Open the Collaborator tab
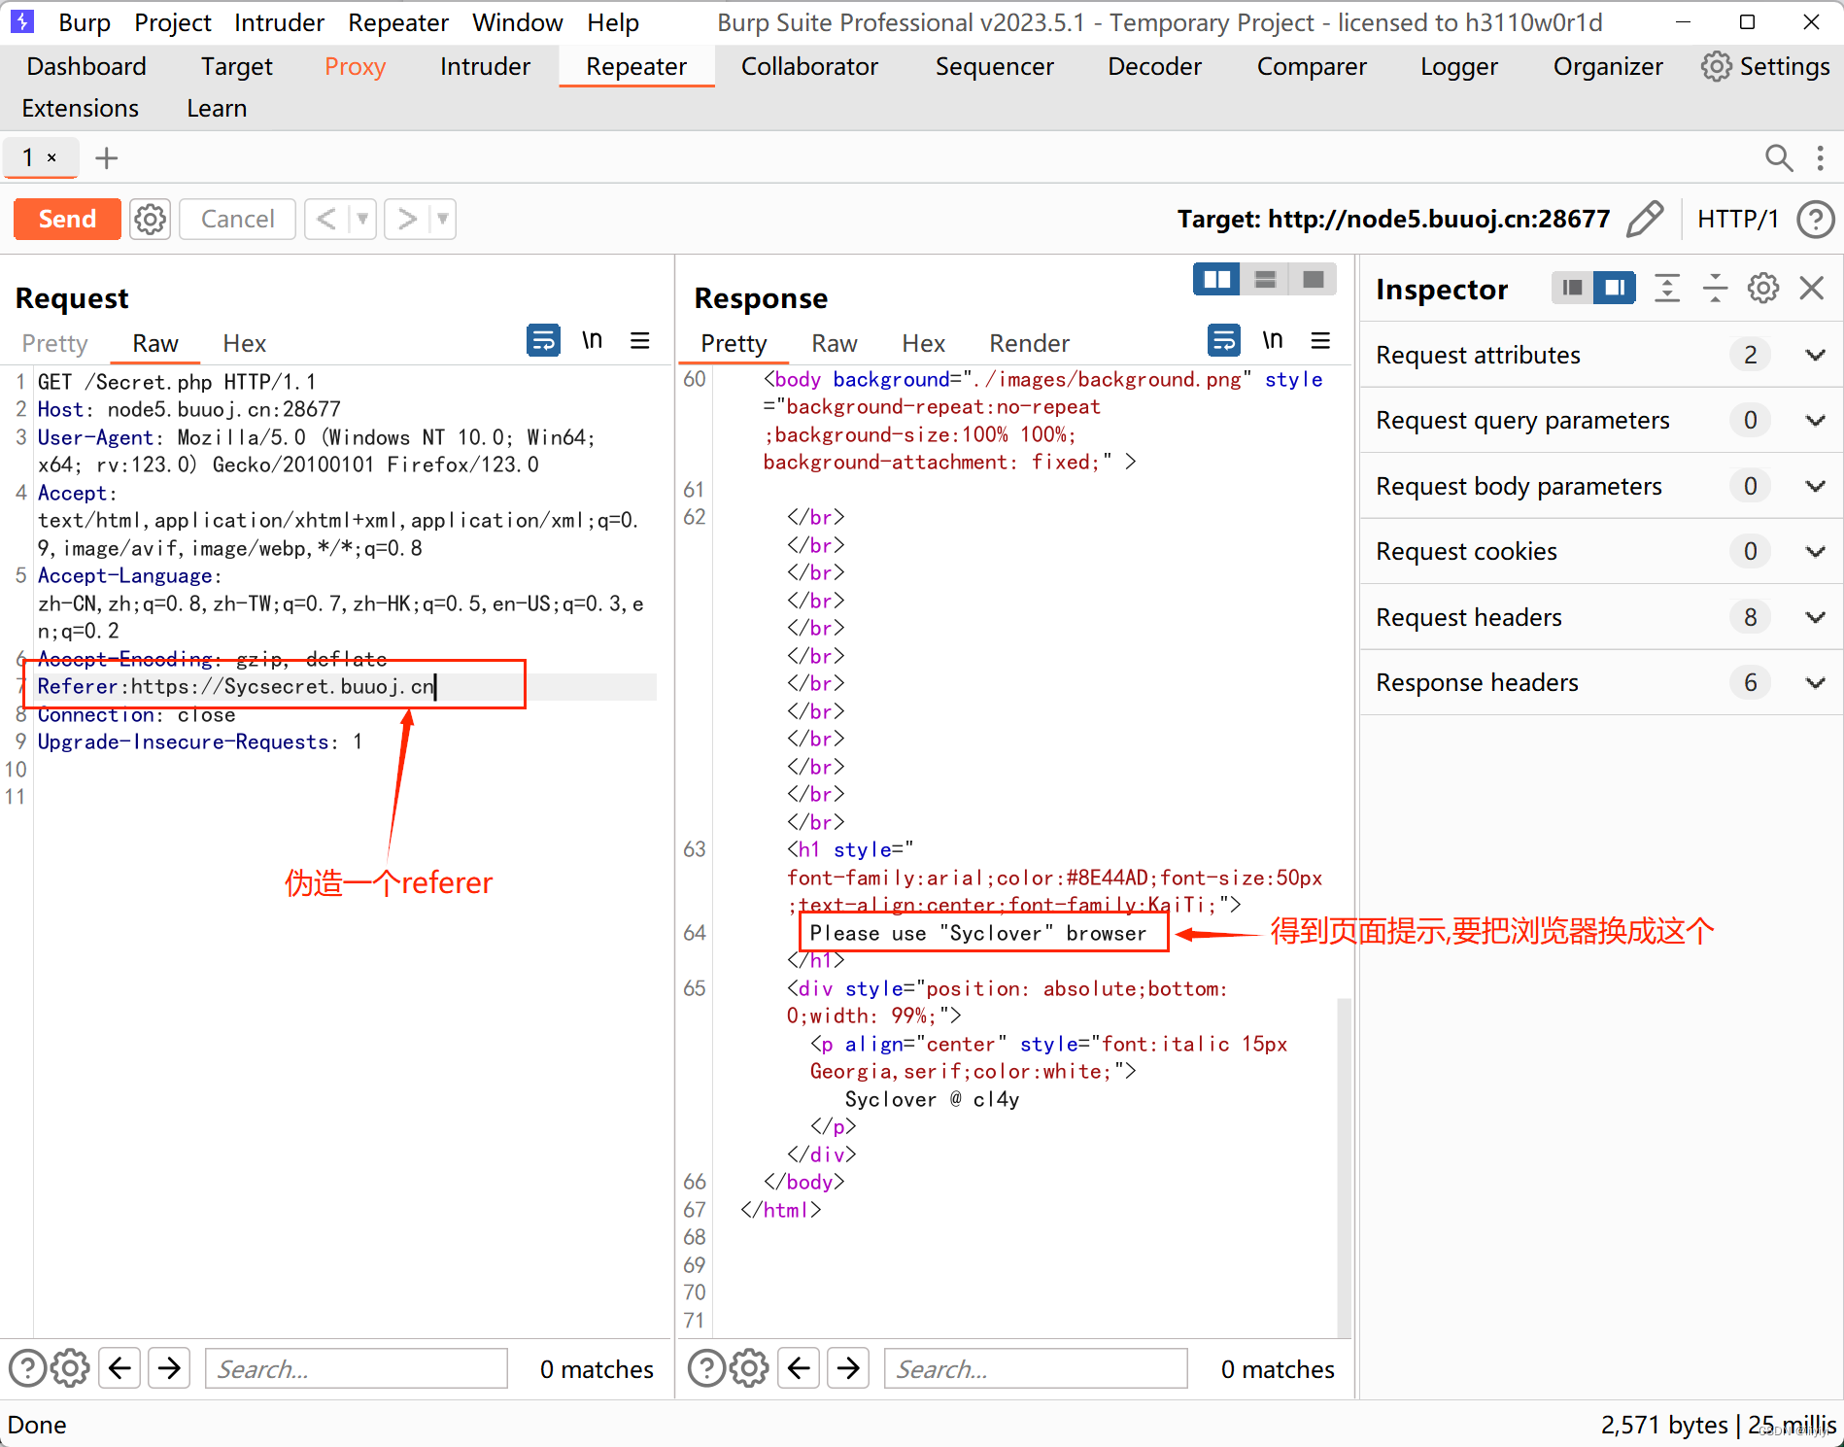 click(x=809, y=66)
